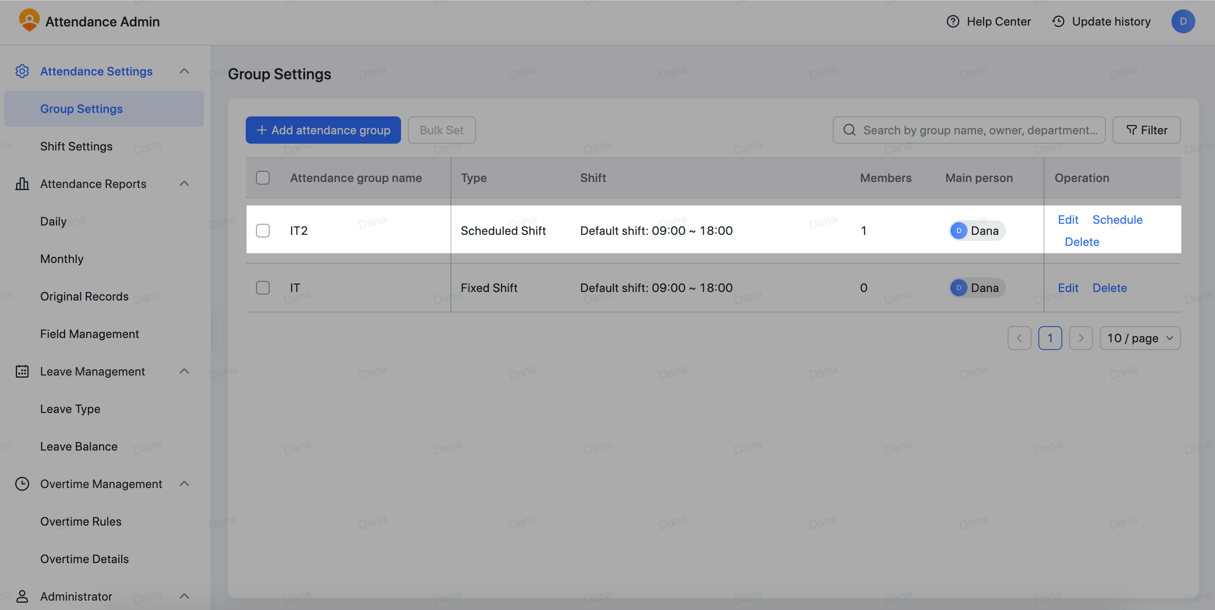Open the Administrator person icon

[22, 596]
